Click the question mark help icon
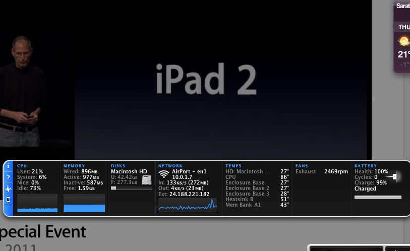 point(9,177)
